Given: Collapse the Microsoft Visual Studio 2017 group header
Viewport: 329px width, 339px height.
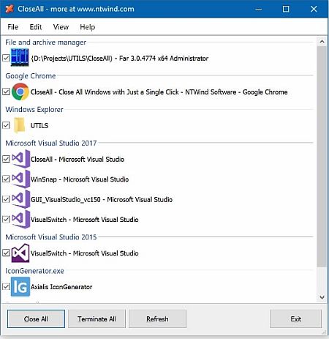Looking at the screenshot, I should [51, 143].
